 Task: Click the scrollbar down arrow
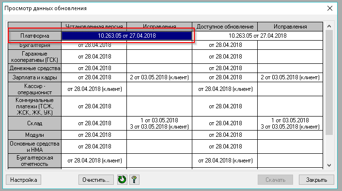[x=329, y=165]
